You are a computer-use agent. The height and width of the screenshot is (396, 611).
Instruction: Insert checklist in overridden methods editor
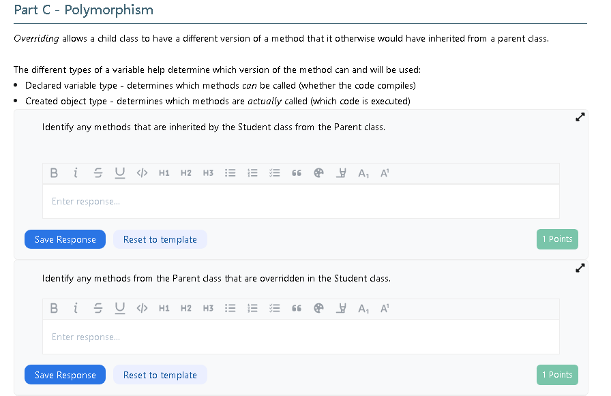coord(274,308)
